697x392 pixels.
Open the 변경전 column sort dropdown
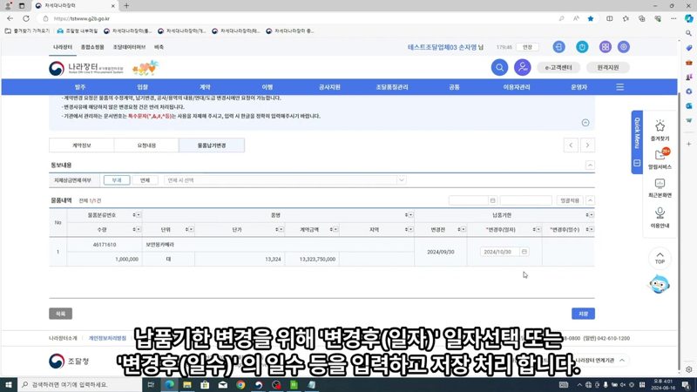(462, 229)
